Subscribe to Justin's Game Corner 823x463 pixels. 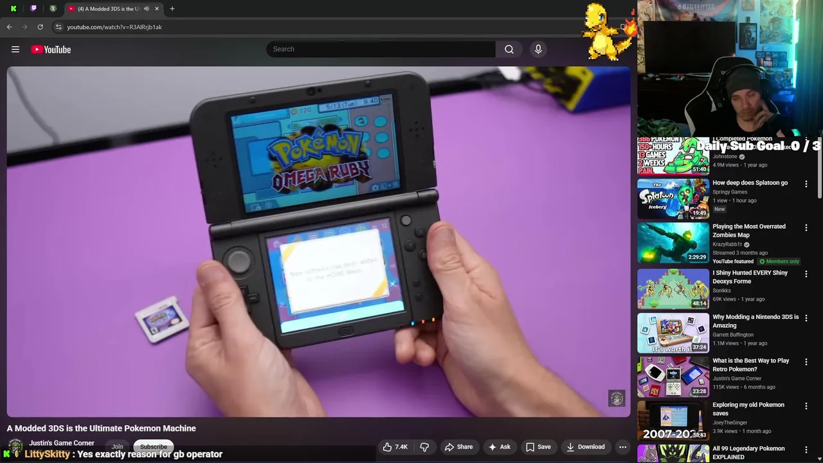[154, 447]
